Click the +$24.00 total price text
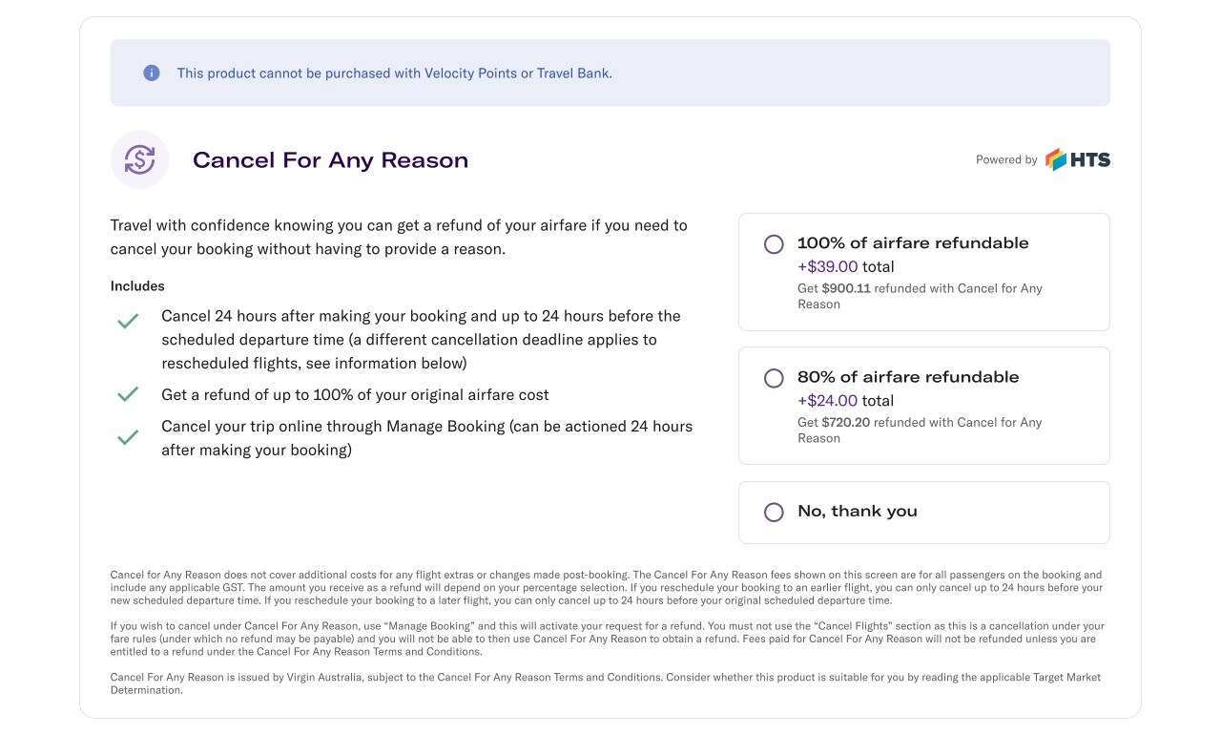The width and height of the screenshot is (1221, 735). point(845,401)
